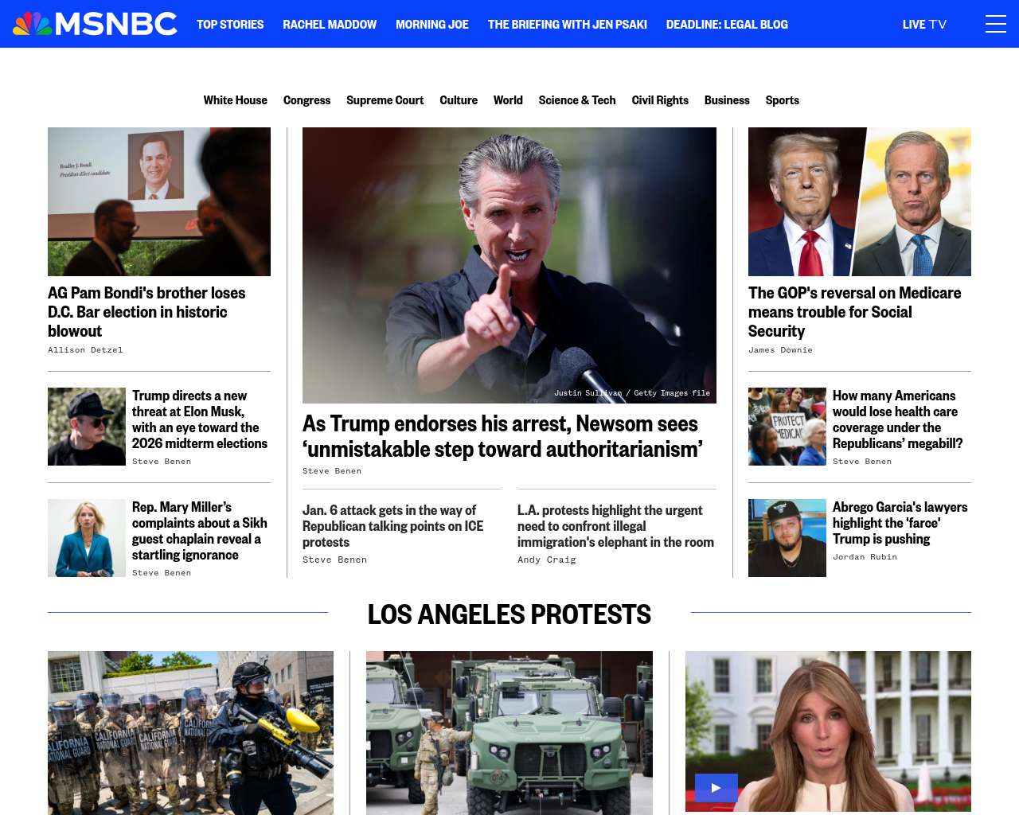This screenshot has width=1019, height=815.
Task: Open the Supreme Court topic
Action: pyautogui.click(x=385, y=100)
